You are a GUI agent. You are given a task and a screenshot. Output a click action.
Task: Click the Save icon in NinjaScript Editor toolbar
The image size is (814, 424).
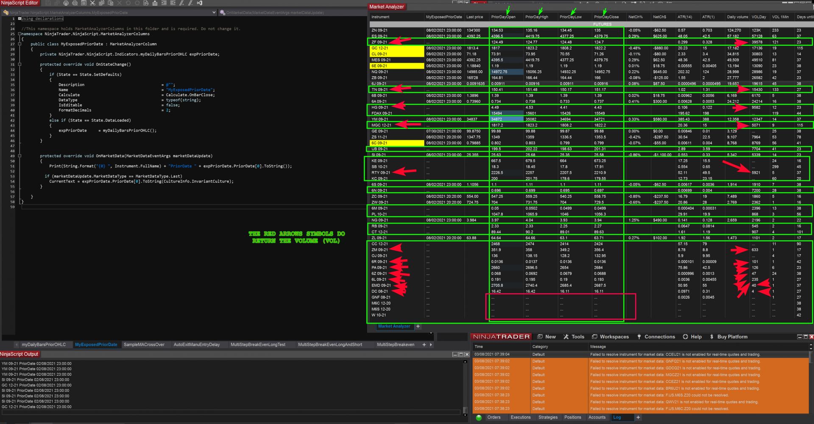pyautogui.click(x=48, y=3)
